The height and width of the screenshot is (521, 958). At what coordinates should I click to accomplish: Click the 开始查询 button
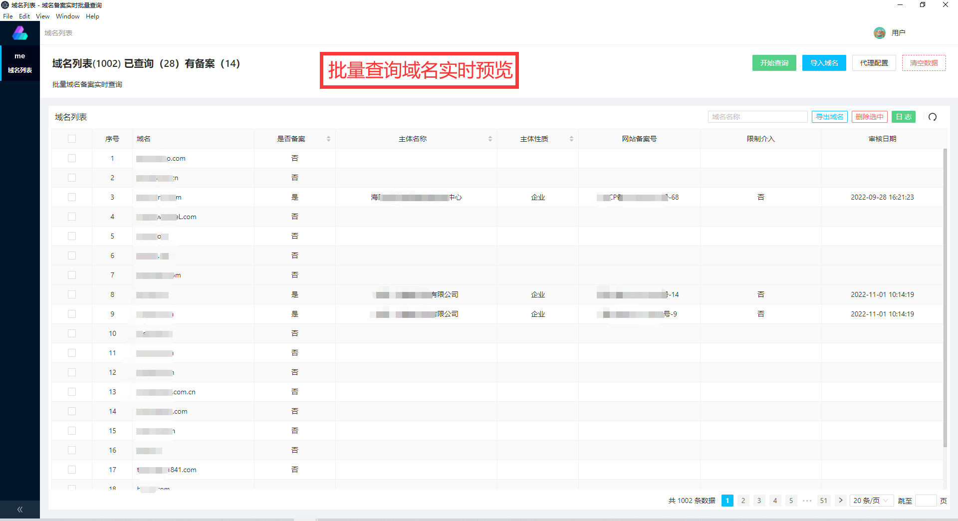tap(774, 63)
